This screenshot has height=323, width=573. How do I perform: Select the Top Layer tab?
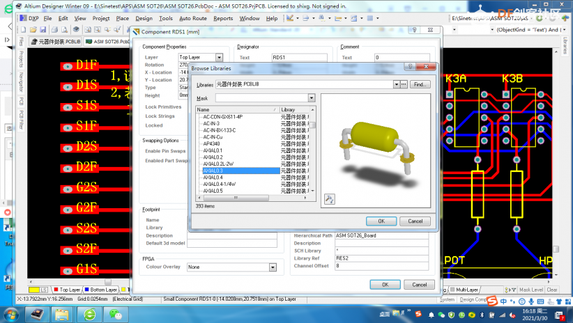pyautogui.click(x=67, y=290)
